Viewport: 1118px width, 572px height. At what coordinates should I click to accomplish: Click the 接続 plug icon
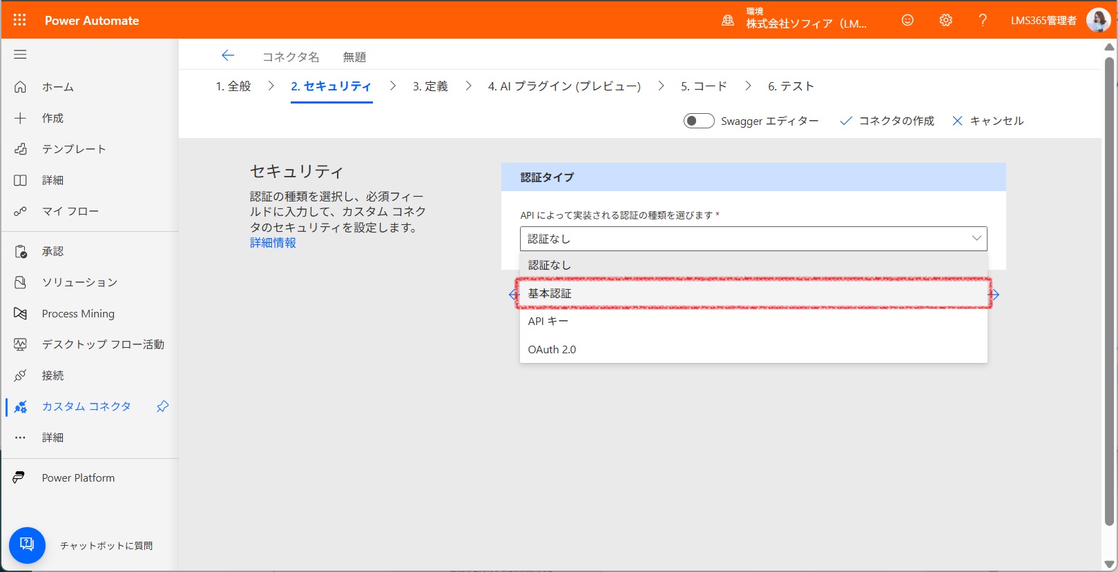[x=20, y=375]
